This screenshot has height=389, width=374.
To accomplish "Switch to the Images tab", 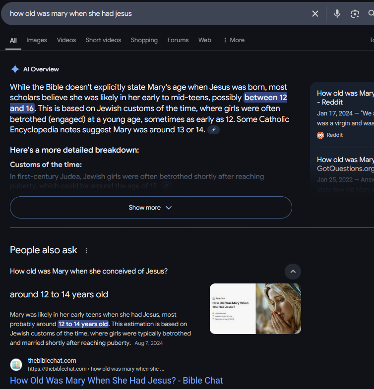I will click(x=37, y=40).
